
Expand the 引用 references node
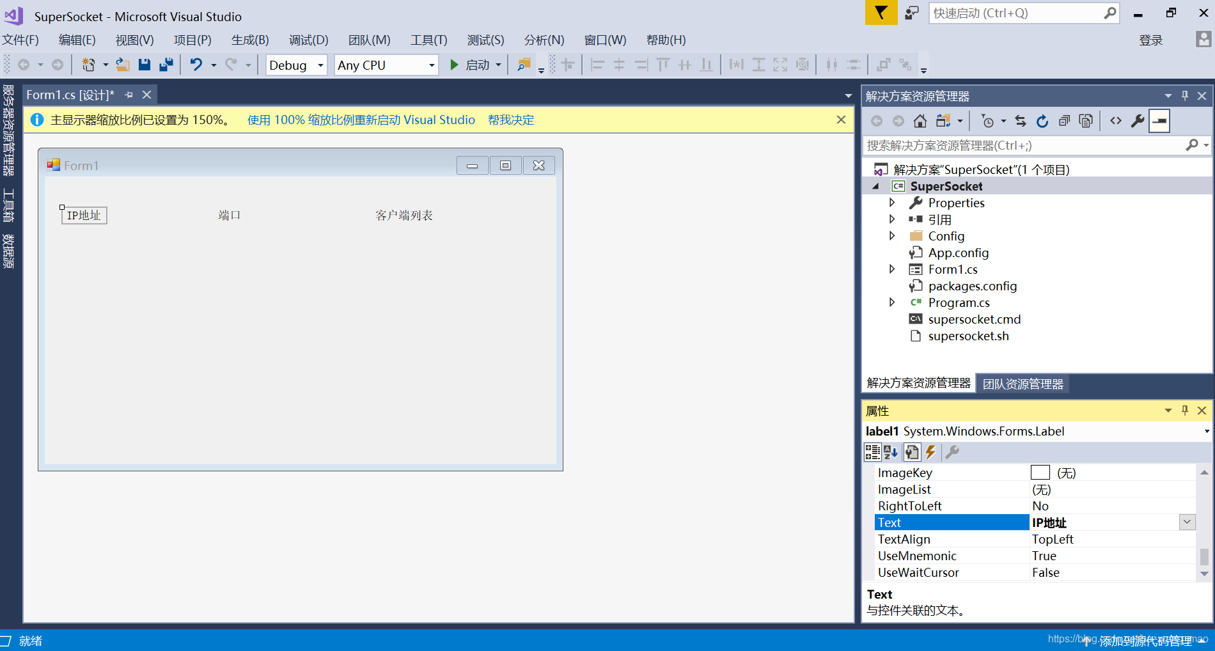coord(892,219)
